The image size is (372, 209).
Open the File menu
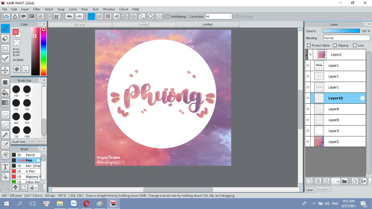point(5,9)
